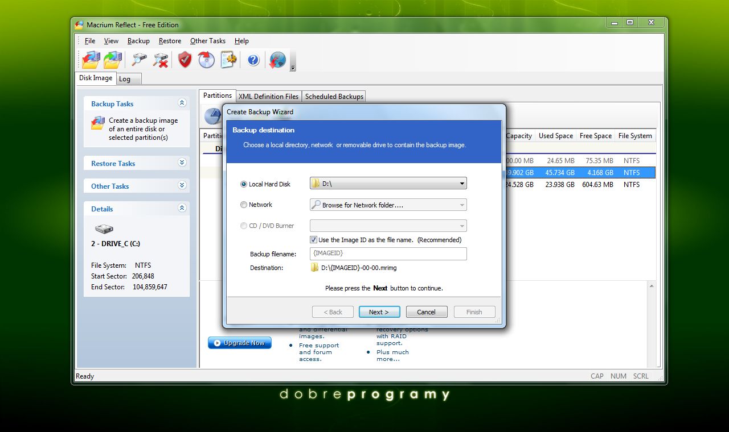Click the Backup filename input field
Viewport: 729px width, 432px height.
(x=388, y=254)
